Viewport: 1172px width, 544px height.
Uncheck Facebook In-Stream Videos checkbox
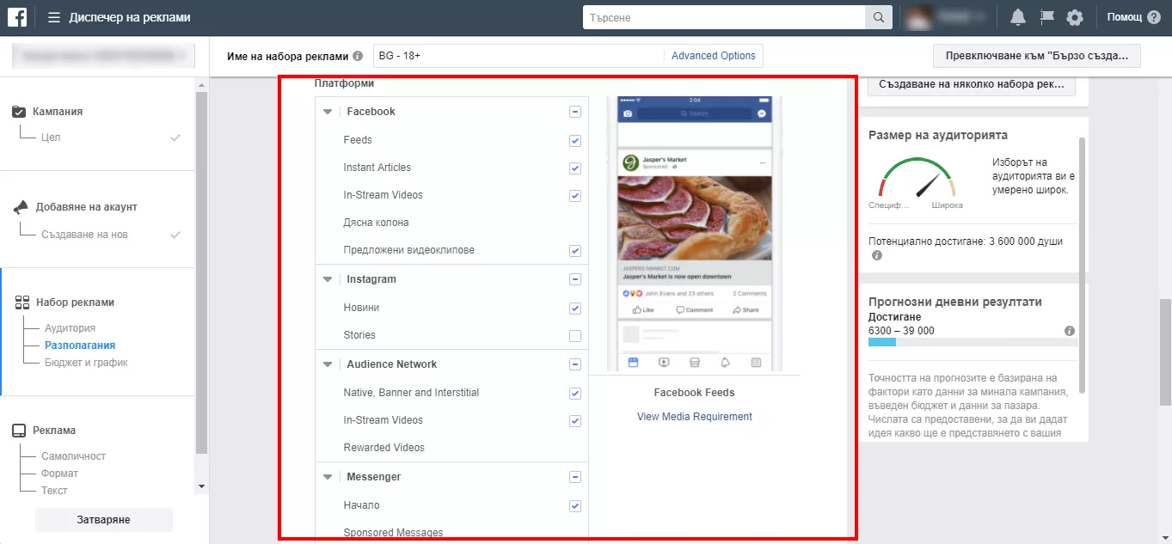(x=575, y=196)
